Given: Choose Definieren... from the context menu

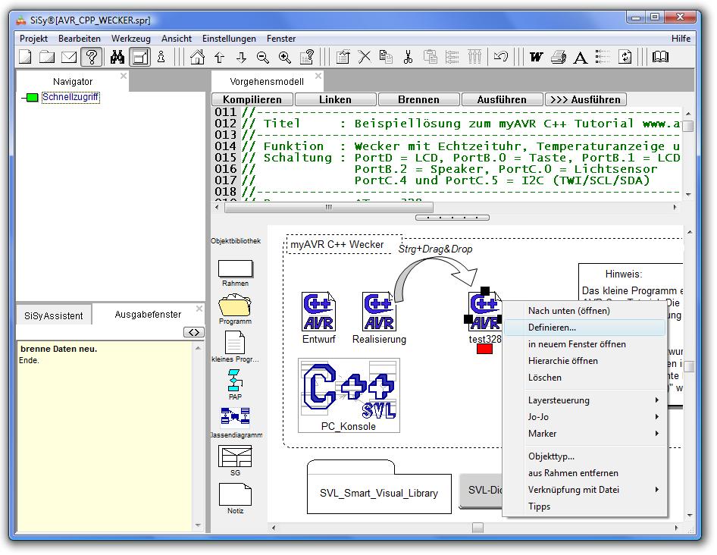Looking at the screenshot, I should click(552, 328).
